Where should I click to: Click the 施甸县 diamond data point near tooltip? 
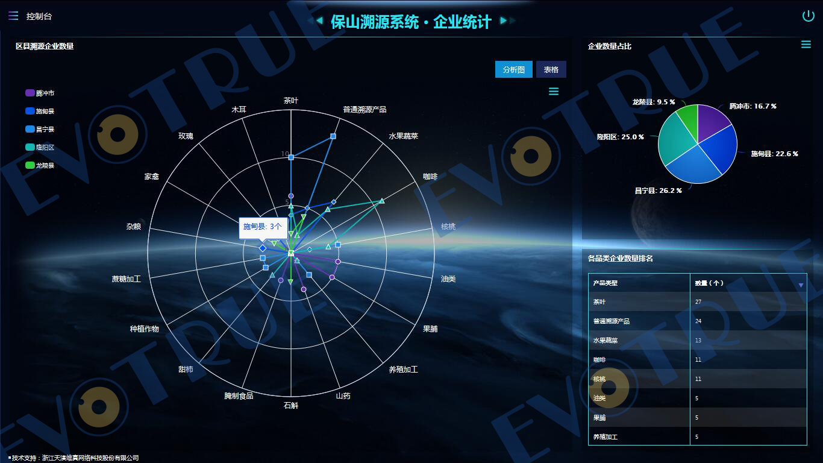click(263, 248)
